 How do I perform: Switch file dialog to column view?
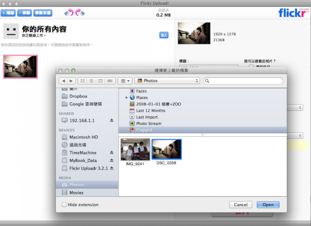point(101,81)
